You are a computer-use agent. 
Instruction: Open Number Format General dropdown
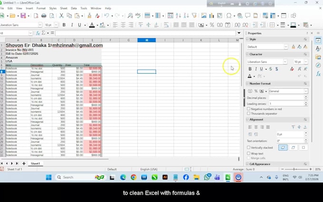point(306,91)
